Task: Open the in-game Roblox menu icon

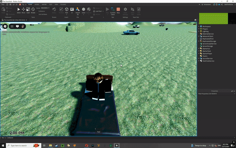Action: click(x=5, y=26)
